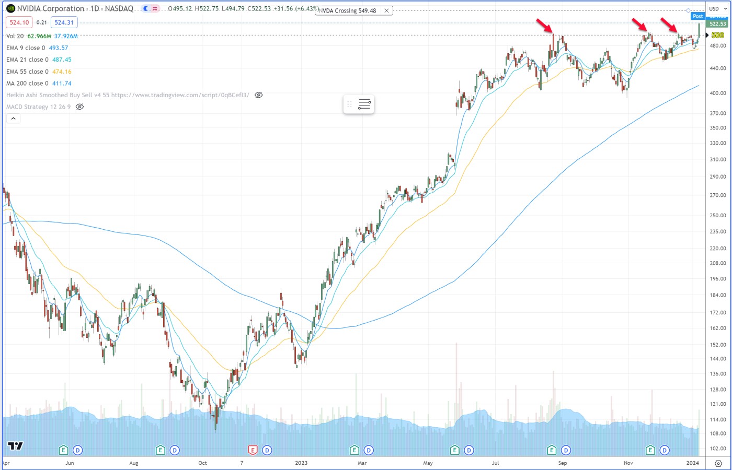Viewport: 732px width, 470px height.
Task: Click the dividend D marker nearest the Jun label
Action: coord(77,450)
